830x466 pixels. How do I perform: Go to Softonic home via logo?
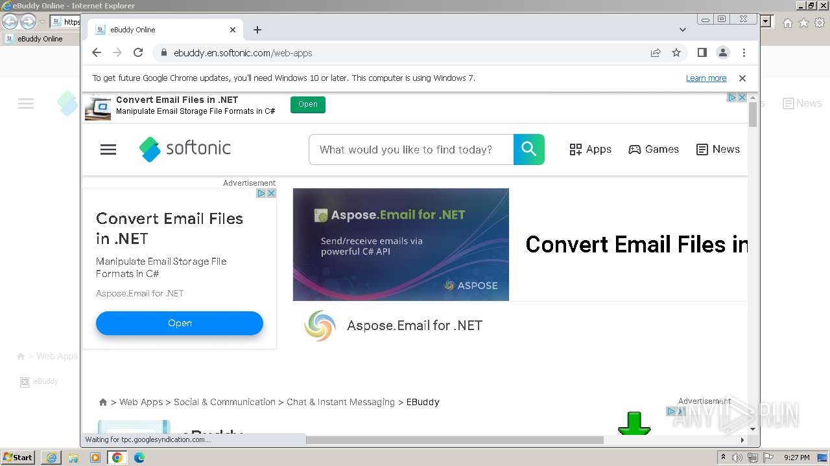coord(185,149)
